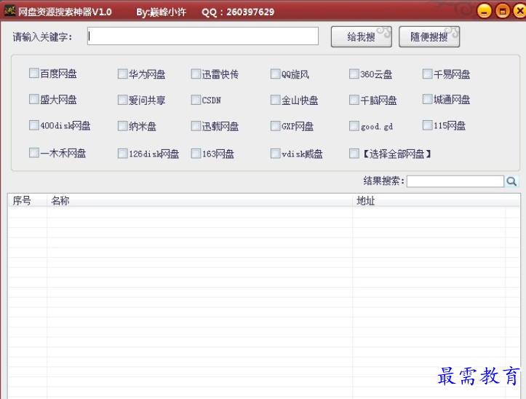
Task: Toggle the 126disk网盘 checkbox
Action: tap(123, 154)
